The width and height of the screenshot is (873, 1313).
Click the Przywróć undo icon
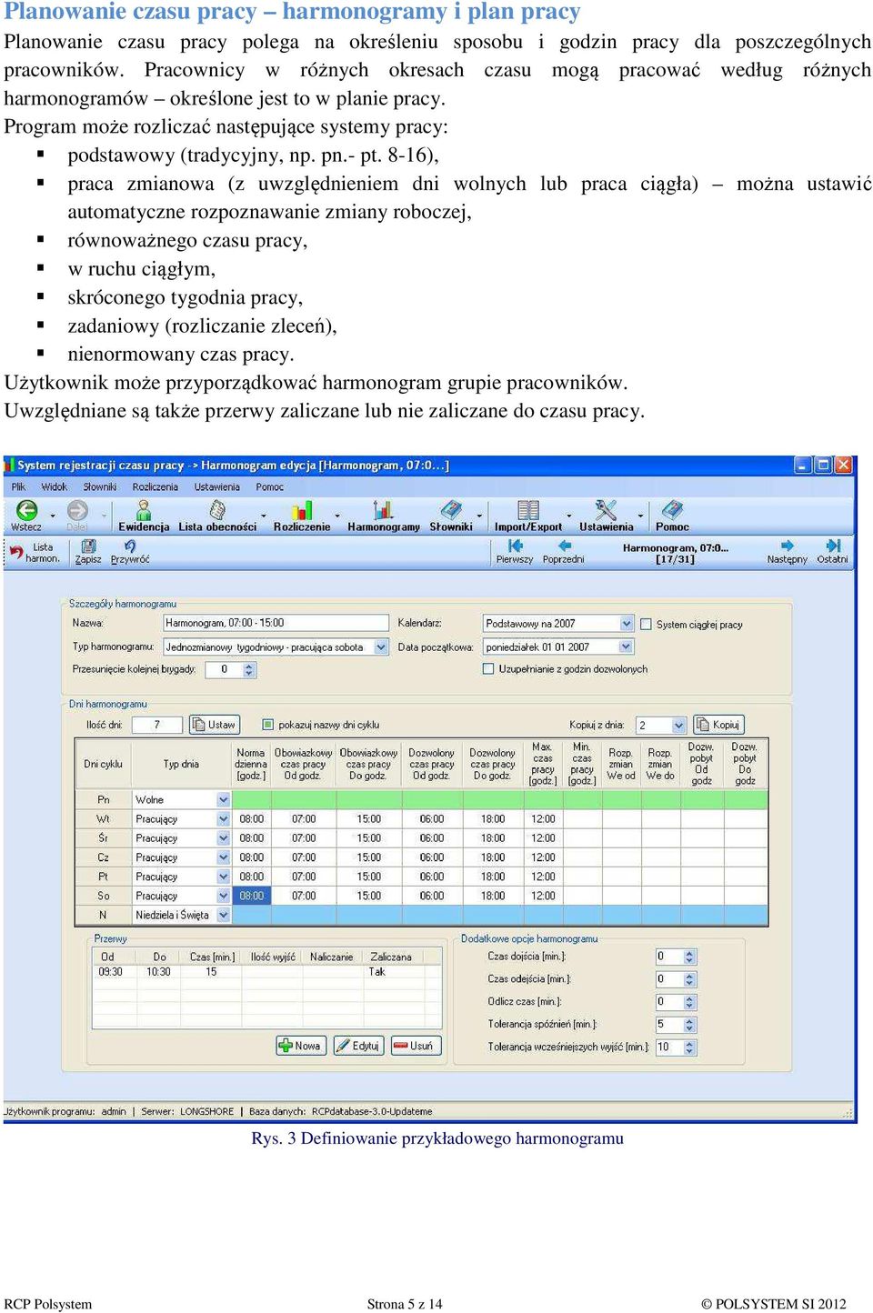[x=130, y=546]
